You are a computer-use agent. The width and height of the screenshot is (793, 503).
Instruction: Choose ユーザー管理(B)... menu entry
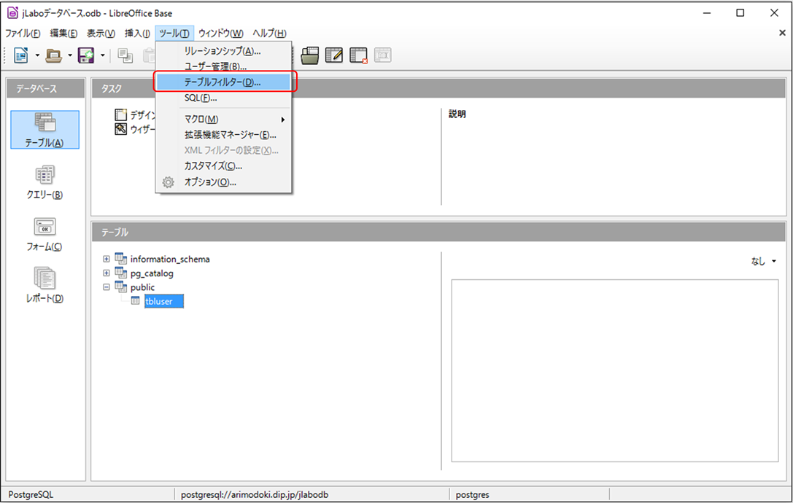tap(223, 67)
